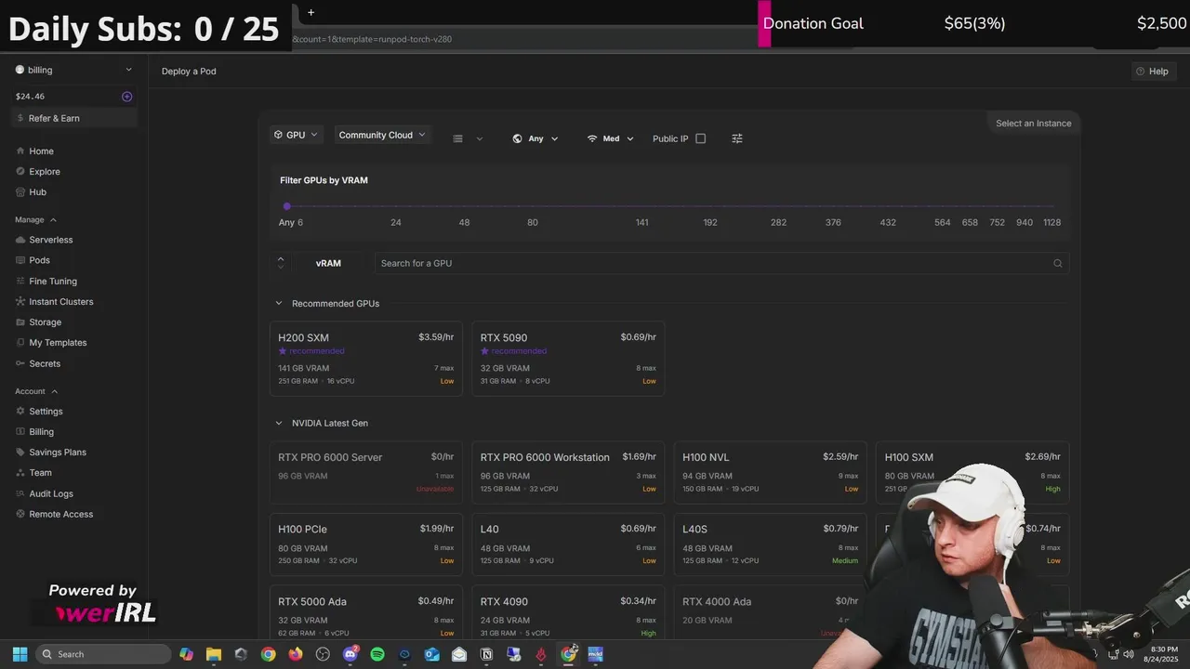1190x669 pixels.
Task: Open Savings Plans
Action: 57,453
